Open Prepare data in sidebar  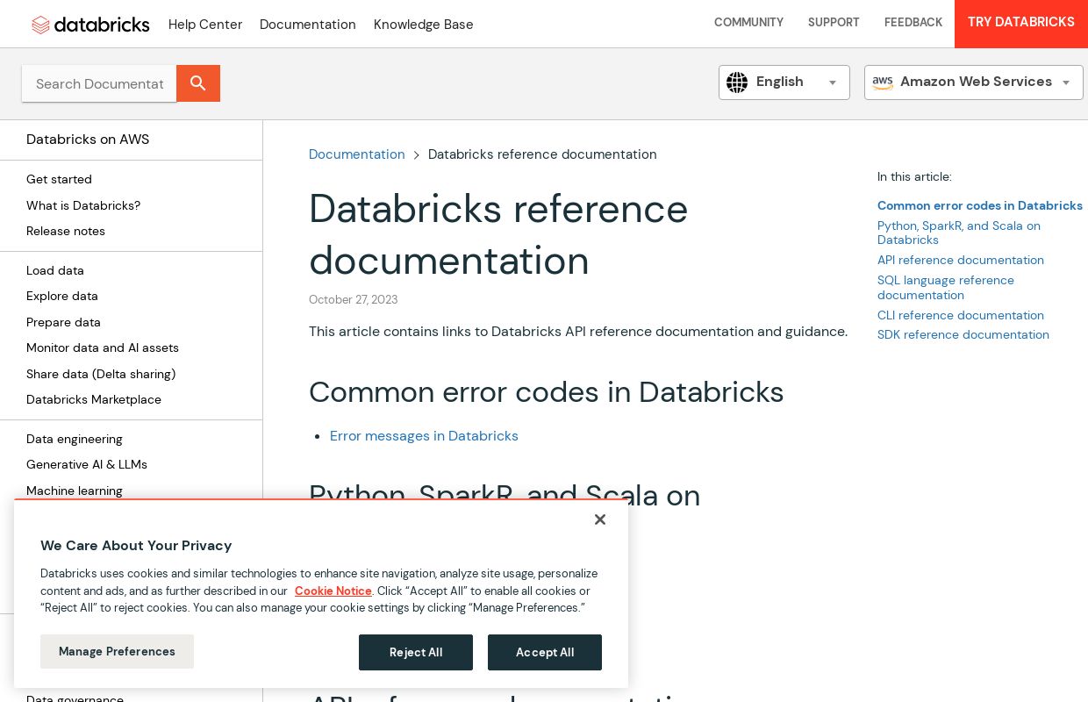point(63,322)
